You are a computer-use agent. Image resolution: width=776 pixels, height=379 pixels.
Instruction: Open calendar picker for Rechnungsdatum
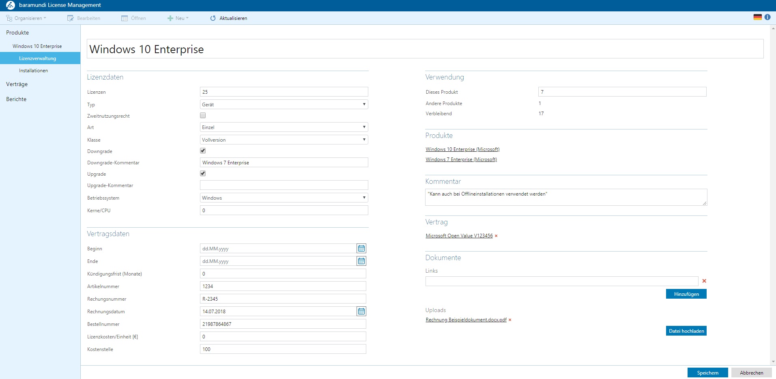(361, 311)
